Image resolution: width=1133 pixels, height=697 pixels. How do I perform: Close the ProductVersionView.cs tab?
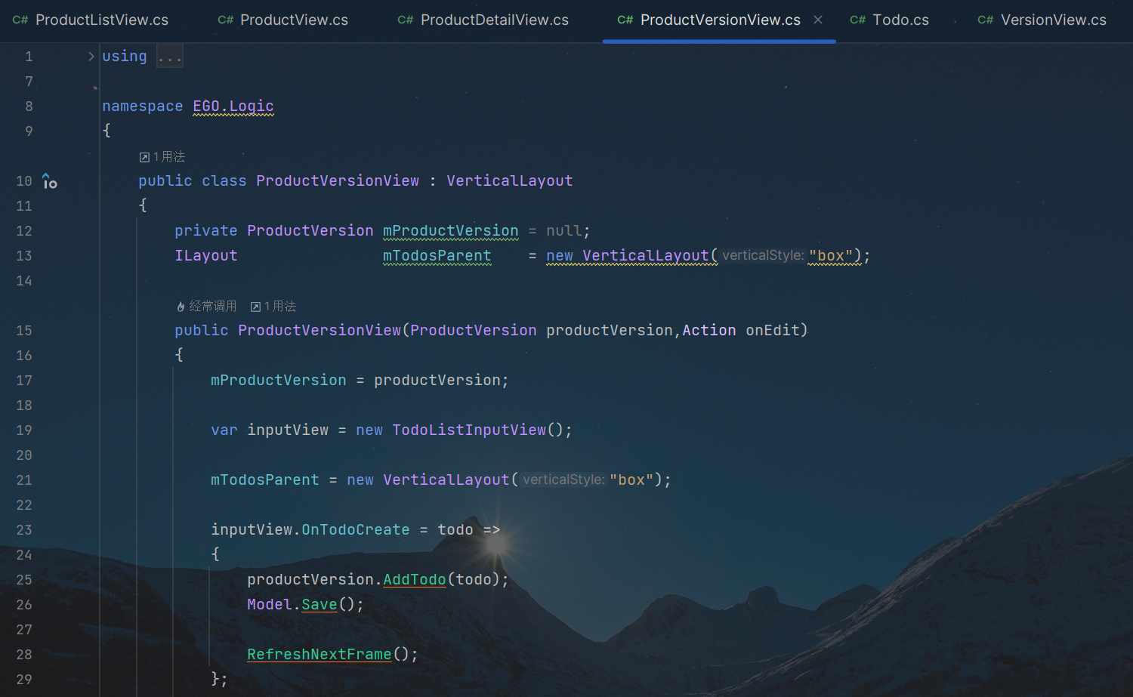(818, 20)
